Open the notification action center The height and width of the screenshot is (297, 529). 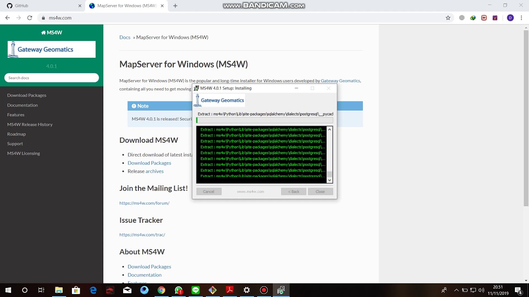point(518,290)
